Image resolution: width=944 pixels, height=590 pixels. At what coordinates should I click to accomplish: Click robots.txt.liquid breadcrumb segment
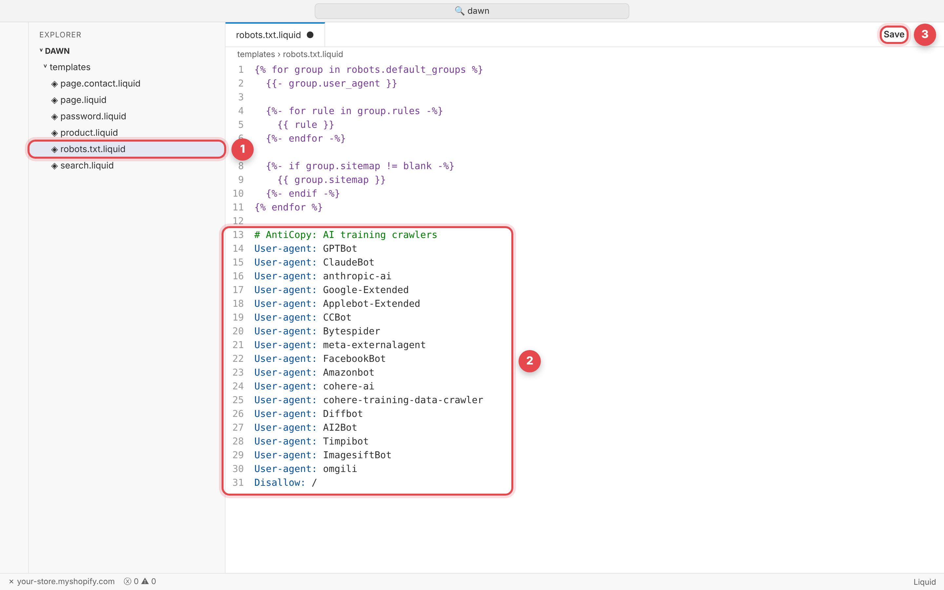pyautogui.click(x=313, y=54)
